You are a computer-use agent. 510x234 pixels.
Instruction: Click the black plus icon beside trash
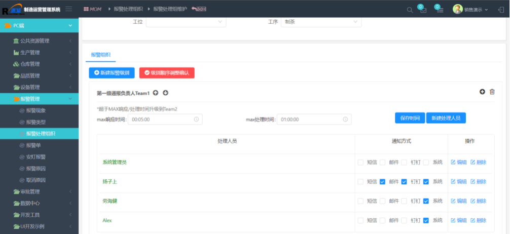(482, 92)
